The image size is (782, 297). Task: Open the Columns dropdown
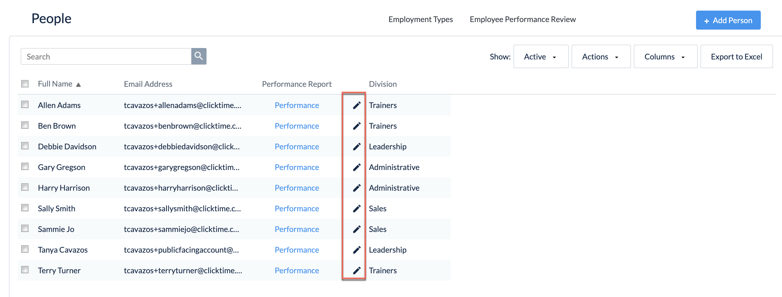point(665,56)
